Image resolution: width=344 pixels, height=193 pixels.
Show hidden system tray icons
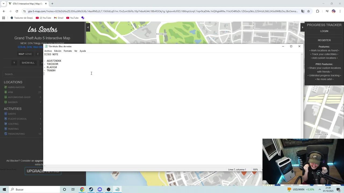click(x=320, y=190)
